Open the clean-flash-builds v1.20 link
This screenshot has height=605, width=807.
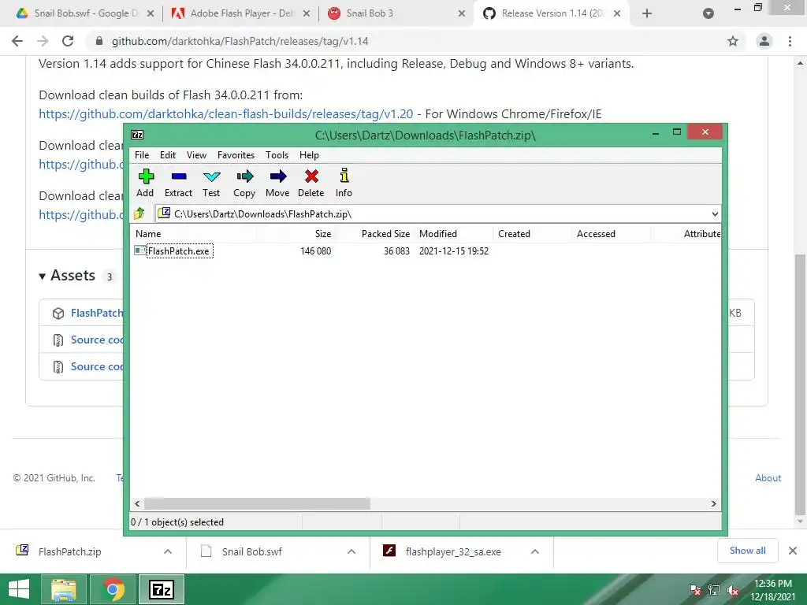click(226, 113)
